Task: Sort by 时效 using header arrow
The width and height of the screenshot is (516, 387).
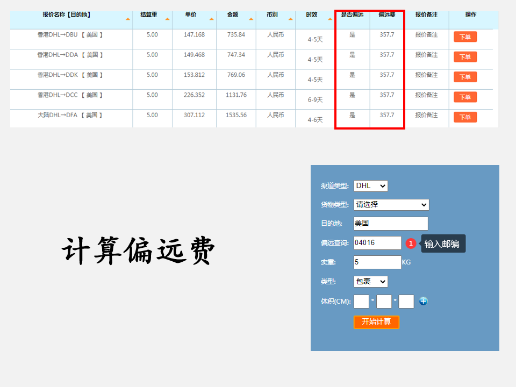Action: click(330, 19)
